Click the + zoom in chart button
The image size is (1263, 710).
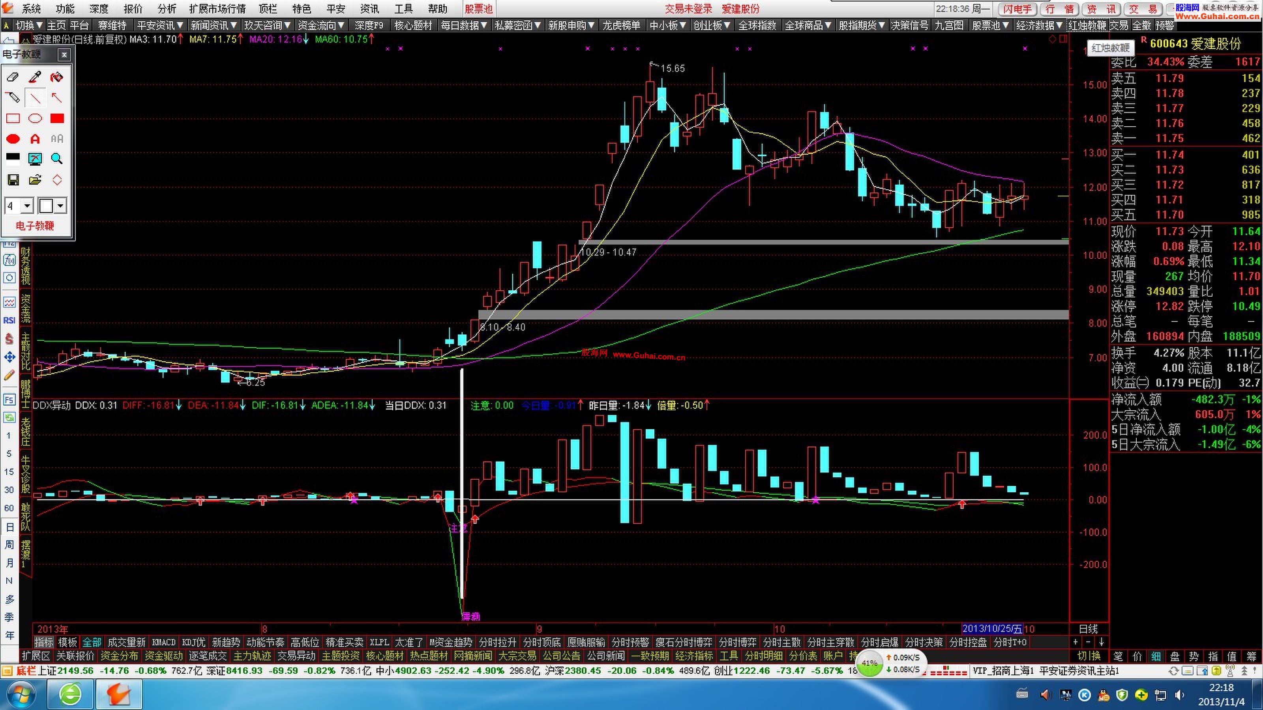tap(1075, 643)
